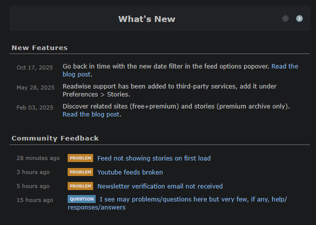Screen dimensions: 316x225
Task: Click the "What's New" title
Action: click(147, 19)
